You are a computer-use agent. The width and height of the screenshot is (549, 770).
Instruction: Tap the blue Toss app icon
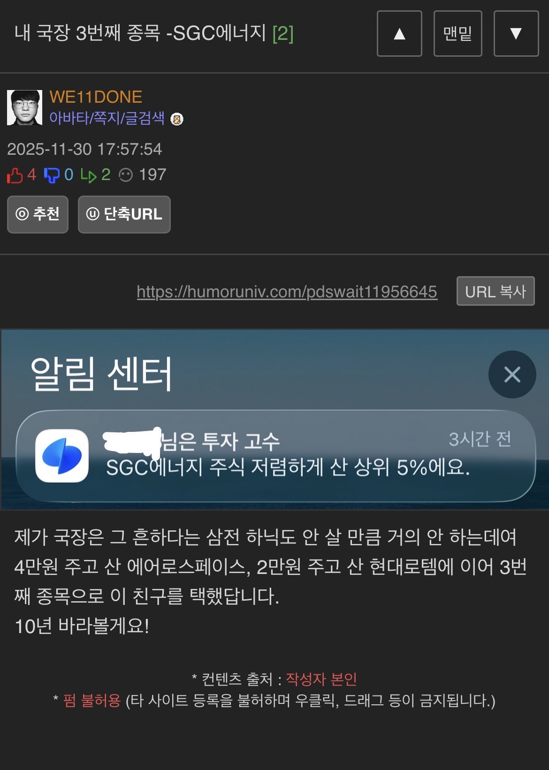point(62,456)
